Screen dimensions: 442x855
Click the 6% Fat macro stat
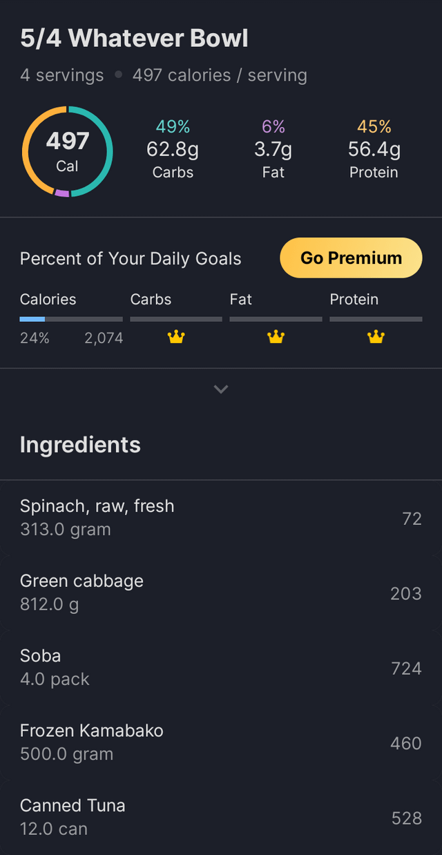coord(273,149)
